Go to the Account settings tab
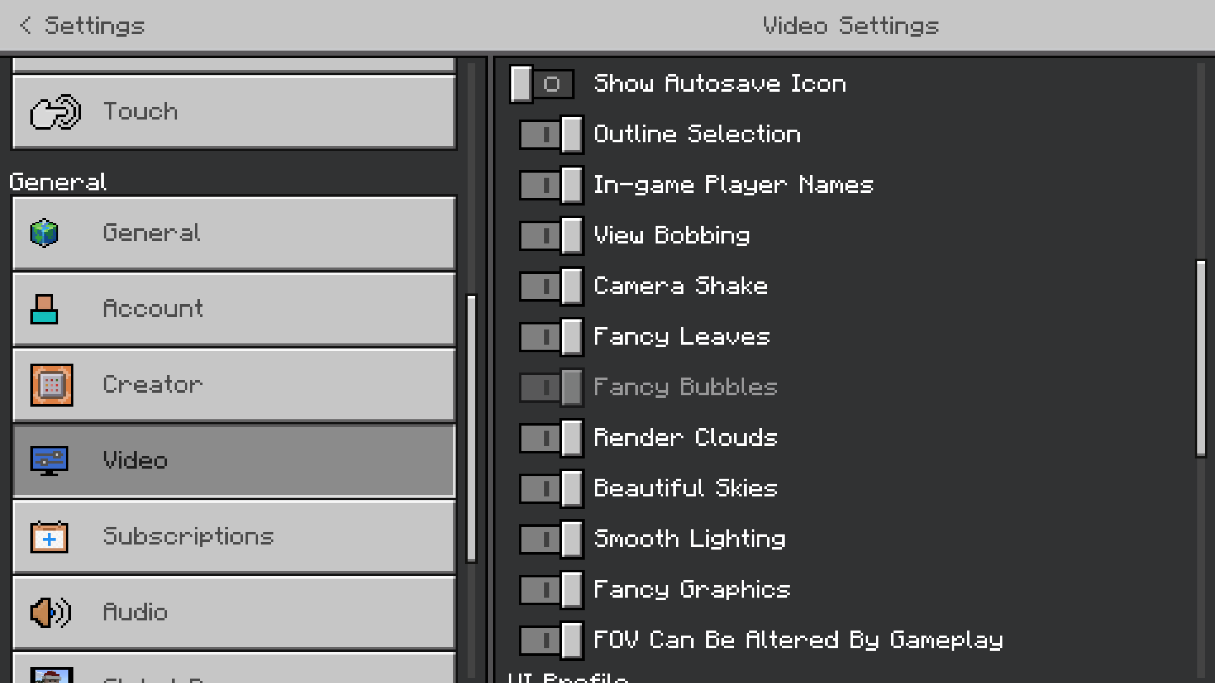This screenshot has width=1215, height=683. click(234, 309)
